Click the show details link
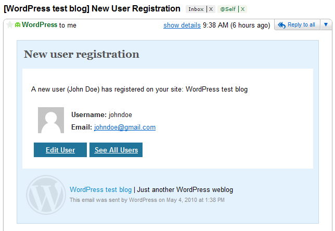The width and height of the screenshot is (335, 231). [x=182, y=25]
